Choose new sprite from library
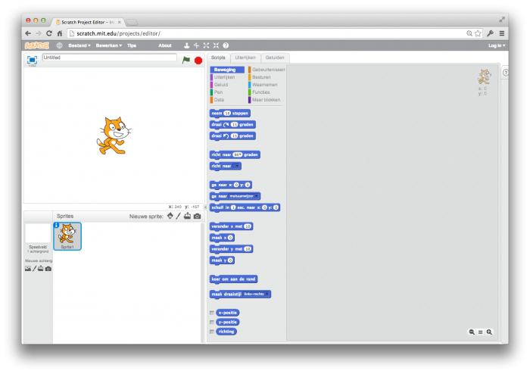Image resolution: width=530 pixels, height=374 pixels. (170, 216)
